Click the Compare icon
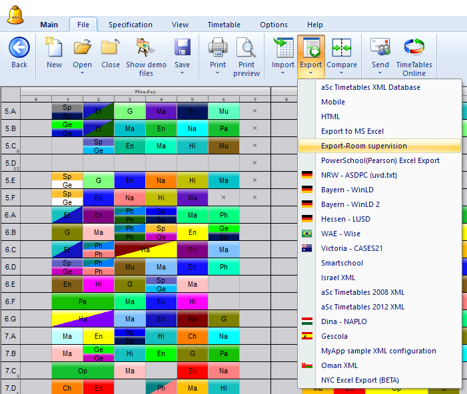Viewport: 467px width, 394px height. pyautogui.click(x=342, y=48)
